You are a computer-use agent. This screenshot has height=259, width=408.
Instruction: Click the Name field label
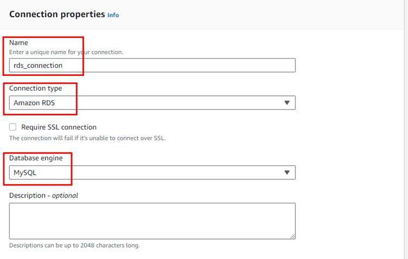[x=18, y=43]
